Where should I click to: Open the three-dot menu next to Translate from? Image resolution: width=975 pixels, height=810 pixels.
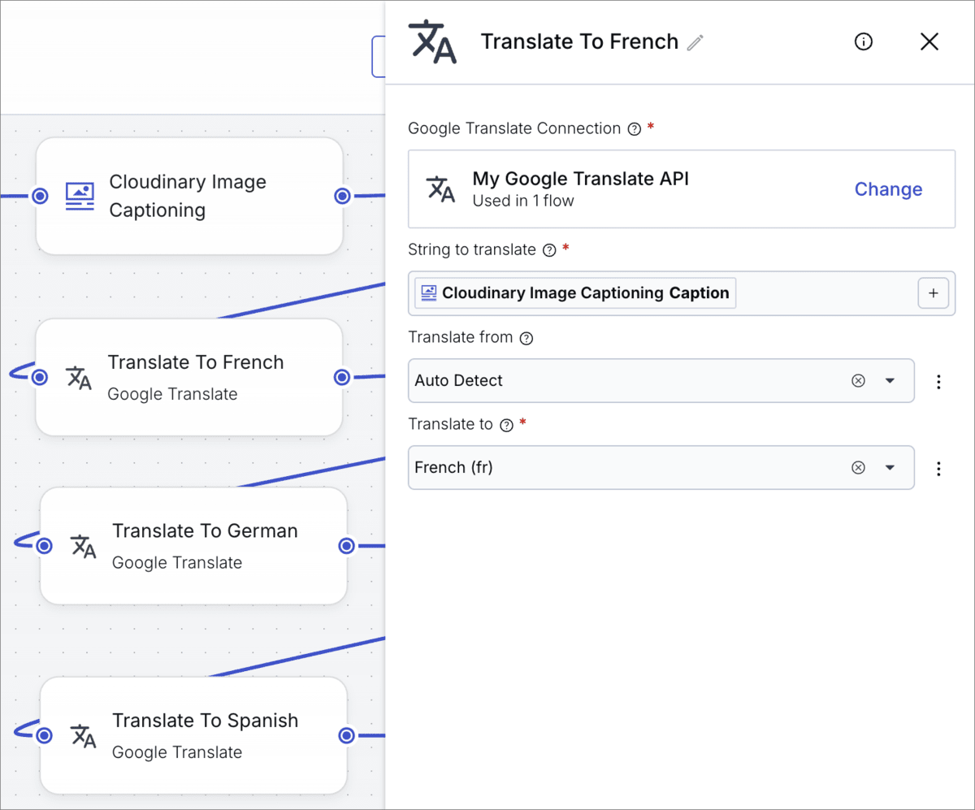[x=938, y=381]
